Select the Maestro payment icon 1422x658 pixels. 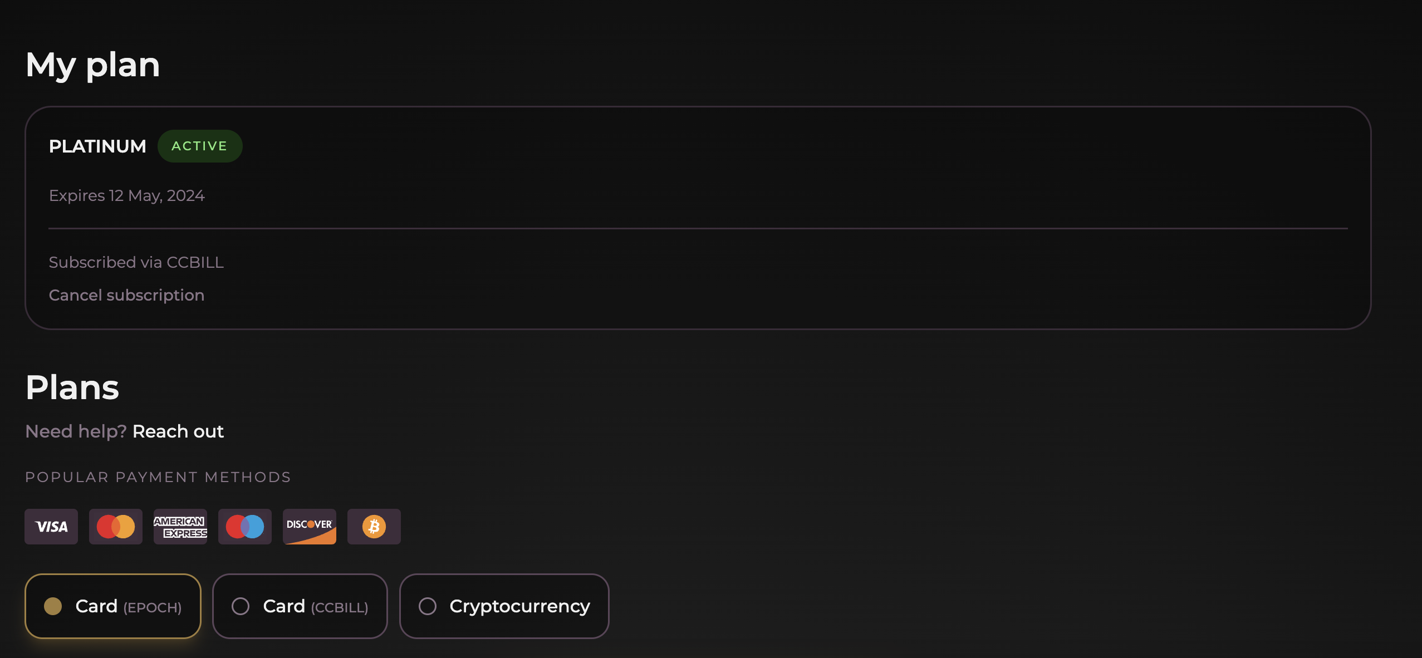pos(244,526)
